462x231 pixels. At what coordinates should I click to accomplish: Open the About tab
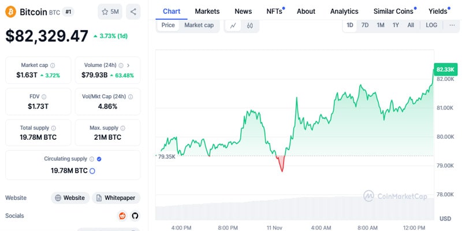306,12
